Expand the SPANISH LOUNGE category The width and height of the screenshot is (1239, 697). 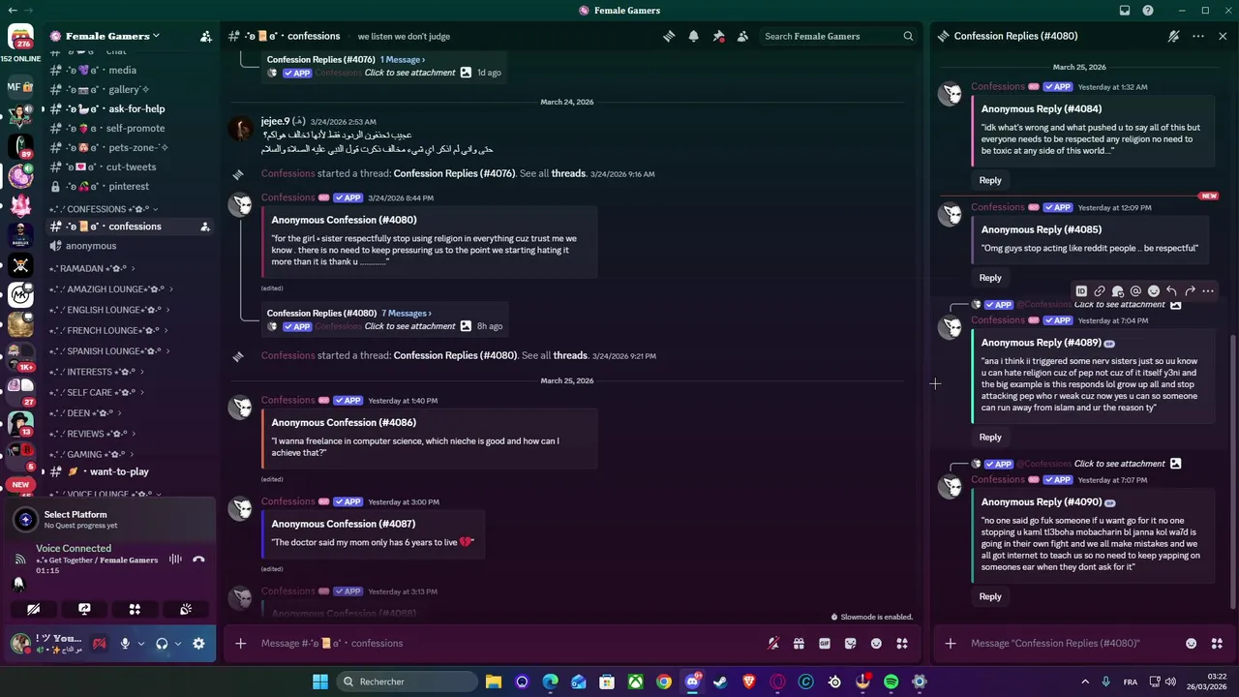coord(109,350)
